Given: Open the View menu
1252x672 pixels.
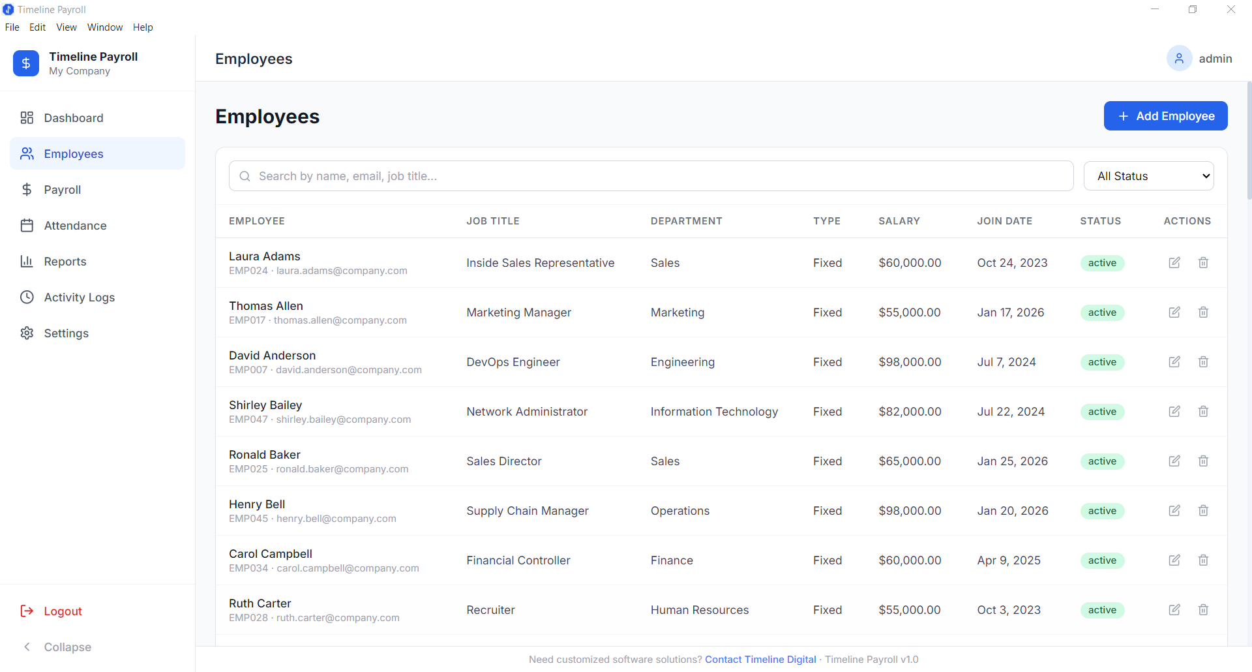Looking at the screenshot, I should tap(66, 27).
